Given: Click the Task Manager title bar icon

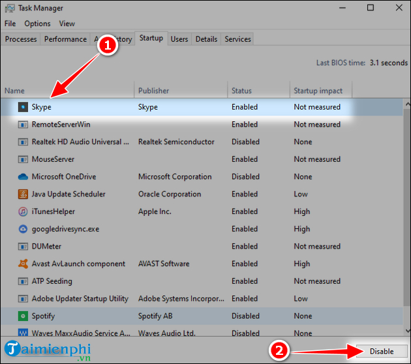Looking at the screenshot, I should 10,8.
